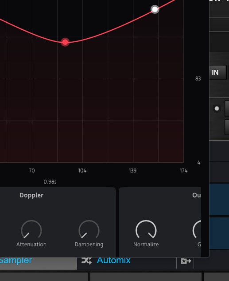The width and height of the screenshot is (229, 281).
Task: Click the Doppler section heading
Action: pyautogui.click(x=31, y=195)
